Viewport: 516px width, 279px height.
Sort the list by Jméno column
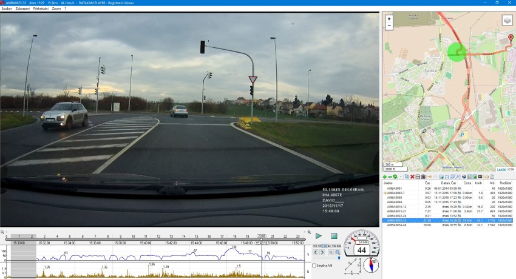388,183
